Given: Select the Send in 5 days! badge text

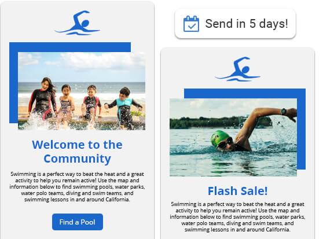Looking at the screenshot, I should (x=247, y=24).
